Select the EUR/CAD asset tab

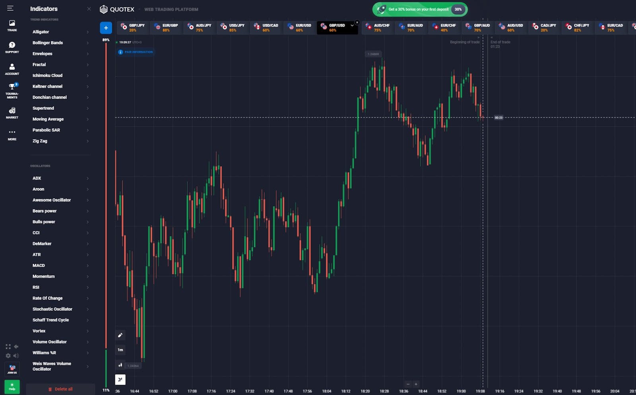612,27
